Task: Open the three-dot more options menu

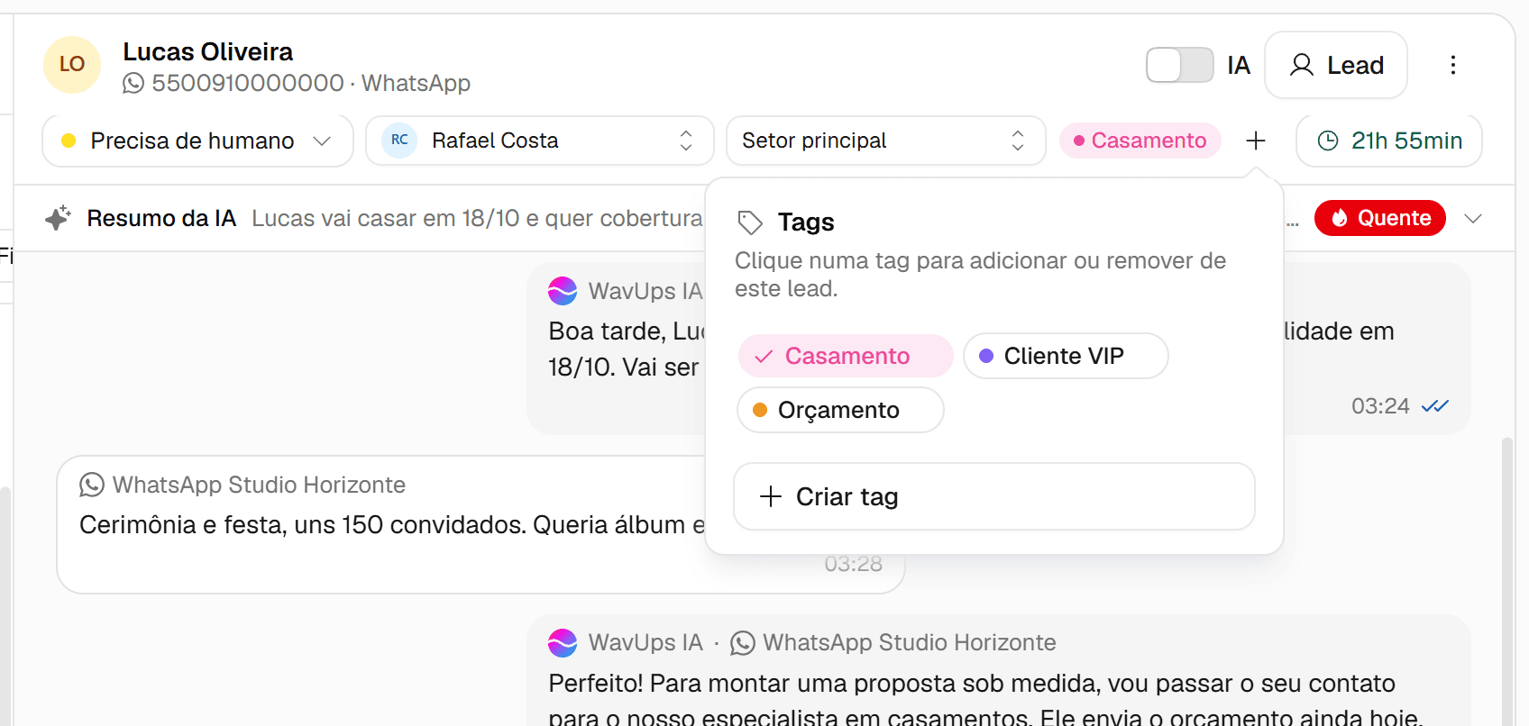Action: coord(1452,65)
